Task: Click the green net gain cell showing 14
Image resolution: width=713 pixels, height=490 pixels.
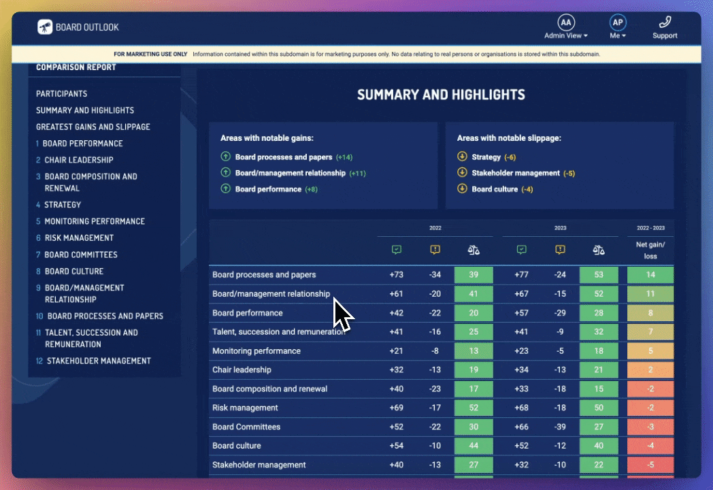Action: pos(650,275)
